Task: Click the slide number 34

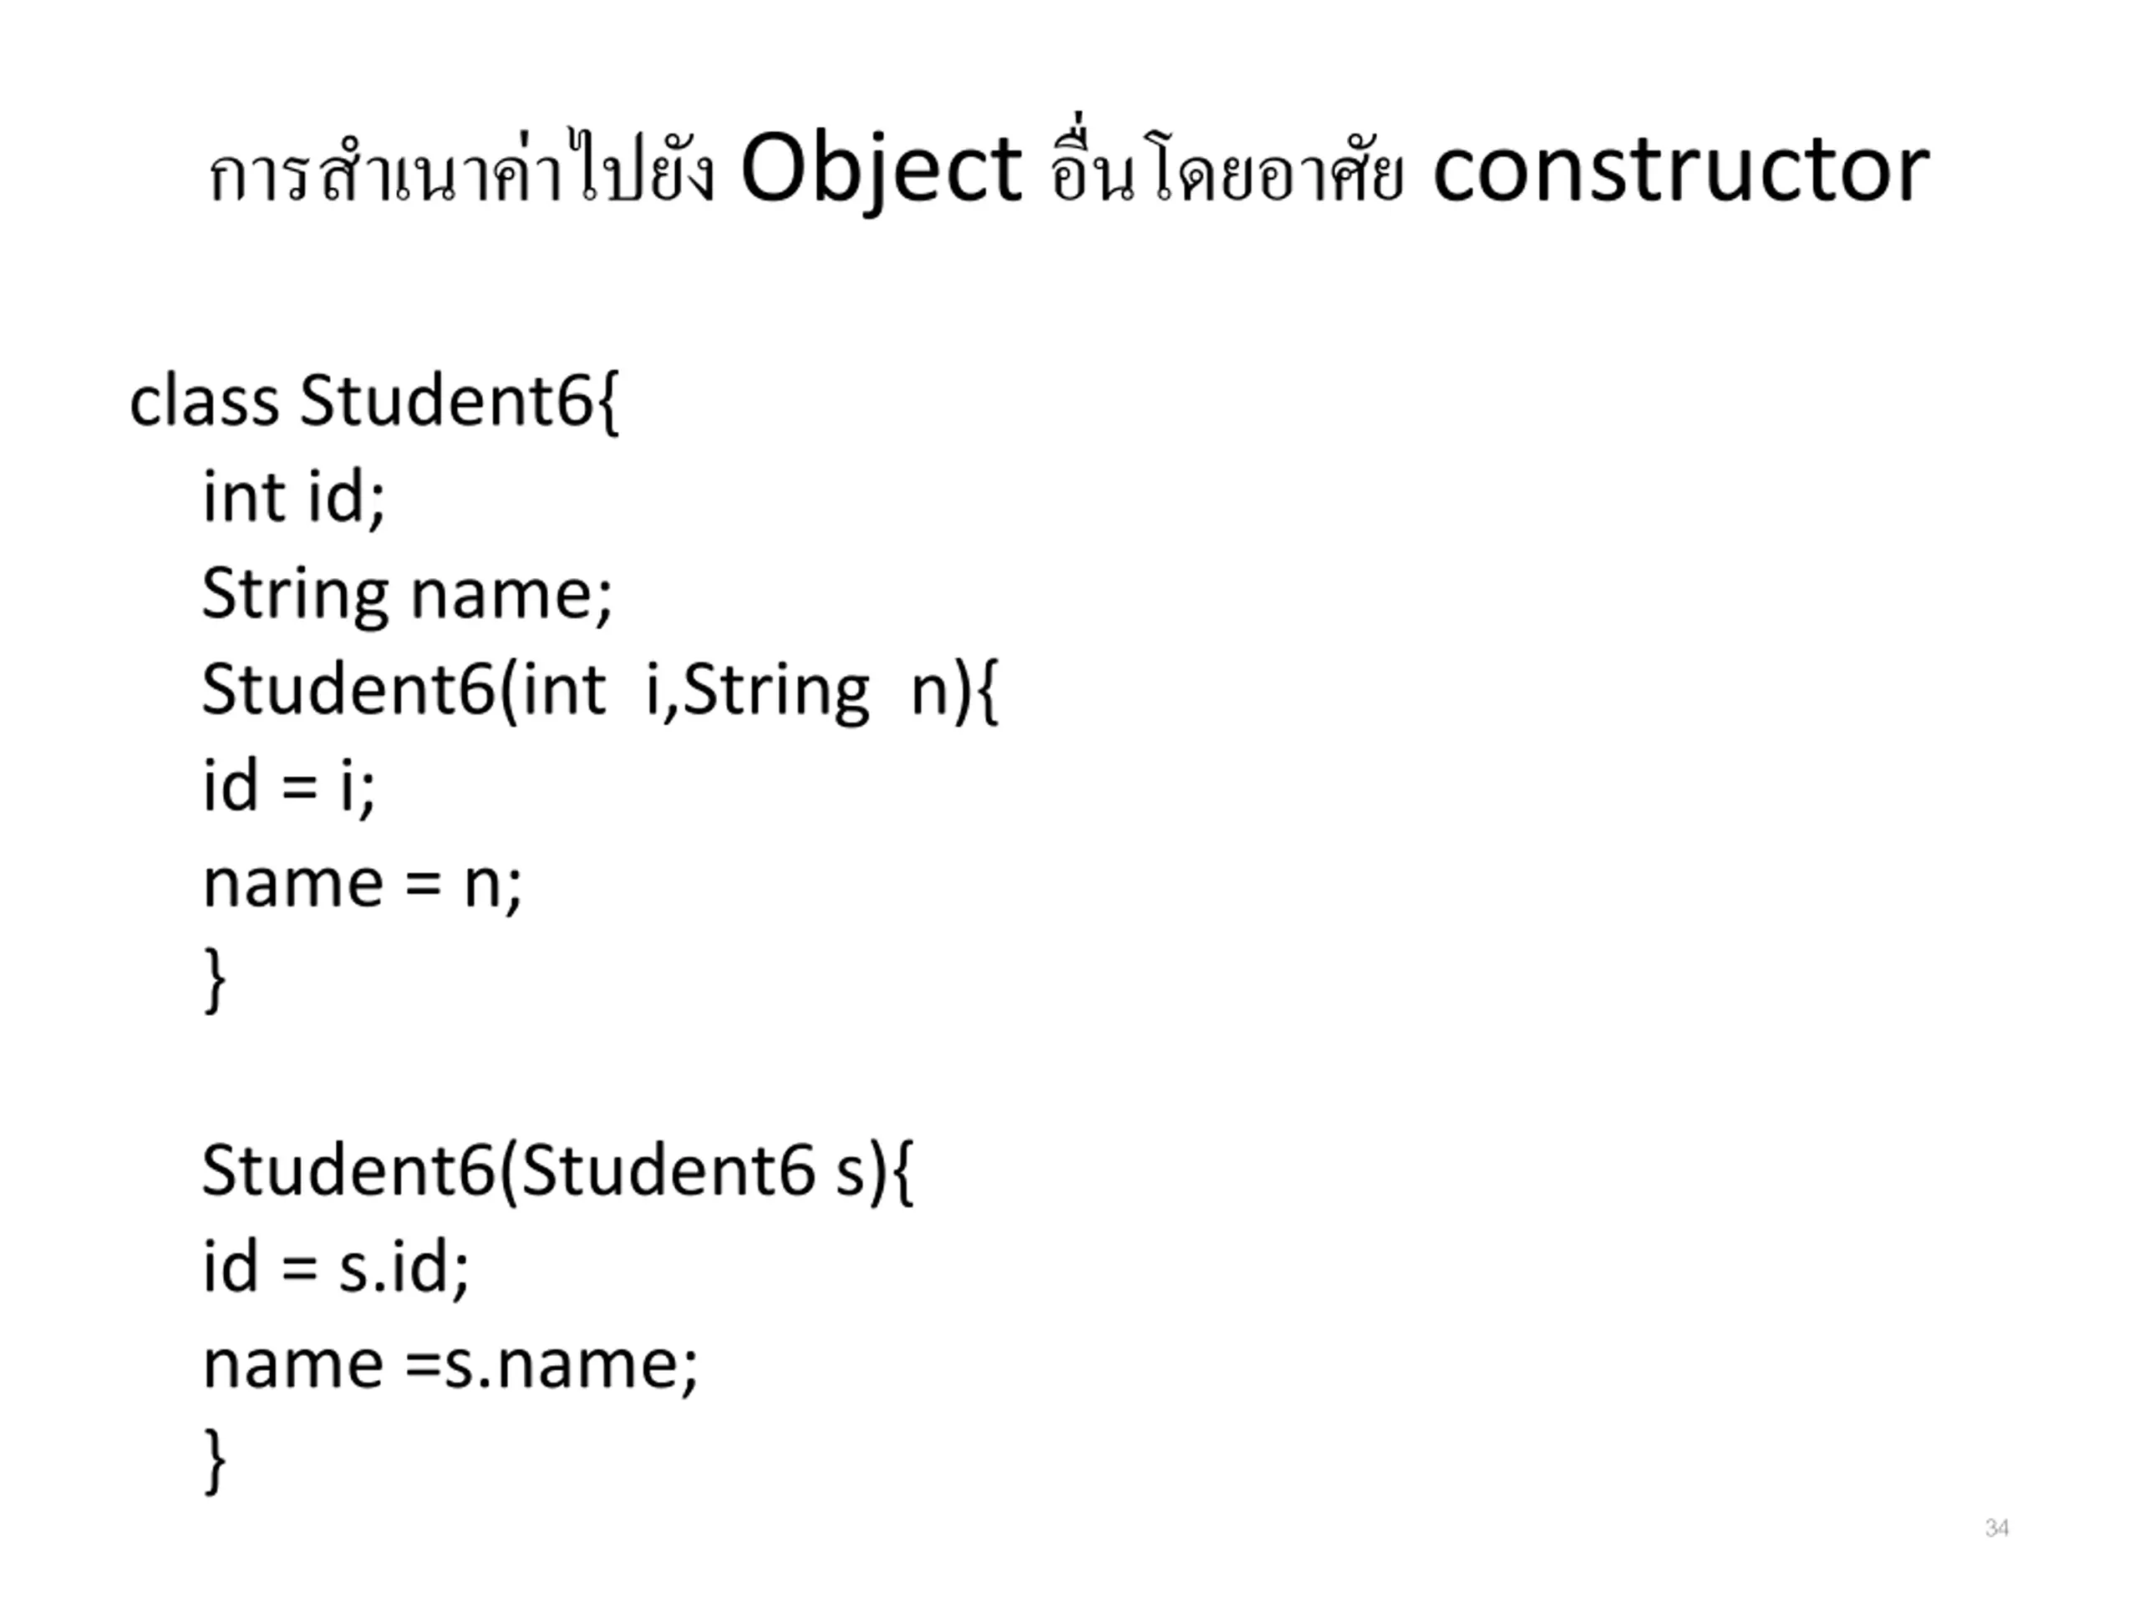Action: pyautogui.click(x=1997, y=1528)
